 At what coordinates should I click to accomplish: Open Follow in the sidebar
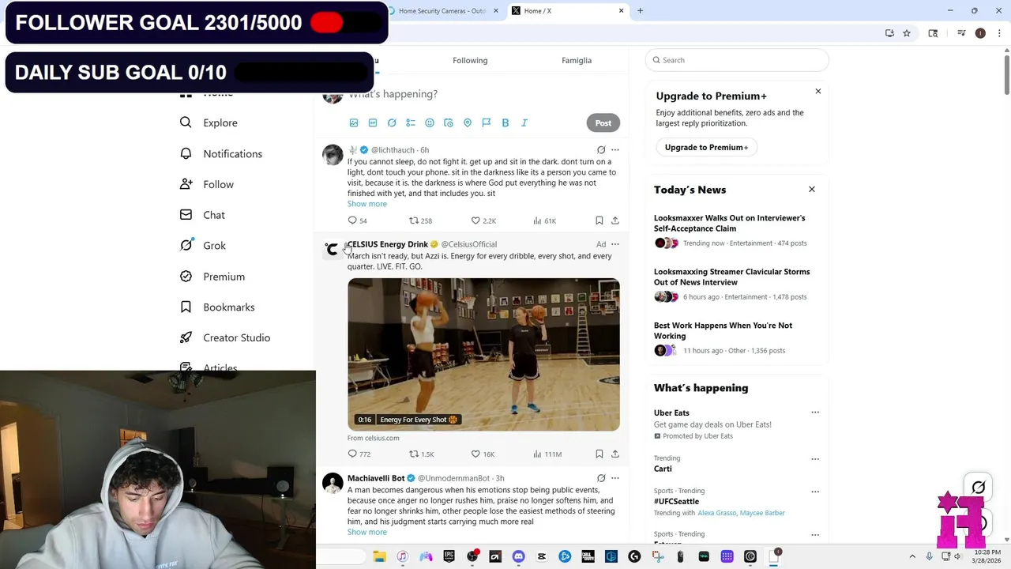click(207, 184)
